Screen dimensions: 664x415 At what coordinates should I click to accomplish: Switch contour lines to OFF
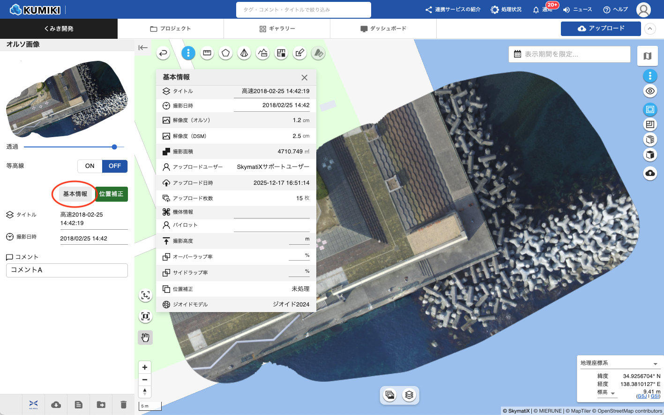tap(115, 166)
